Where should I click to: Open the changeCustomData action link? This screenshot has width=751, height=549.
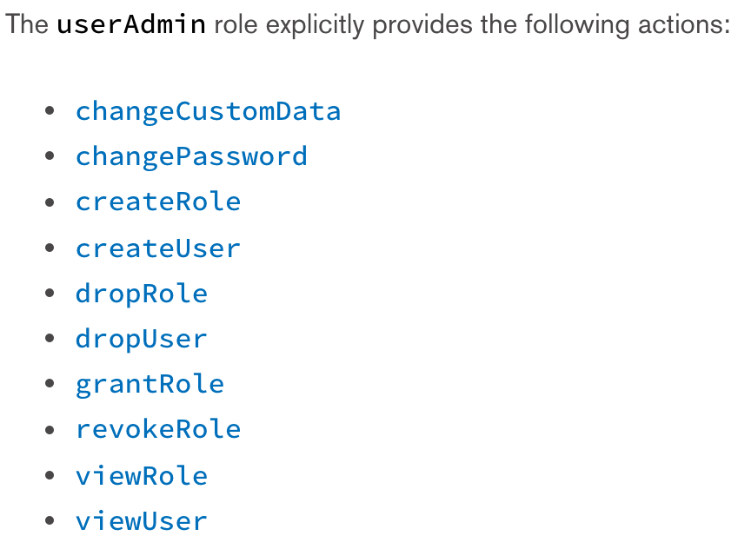[208, 112]
